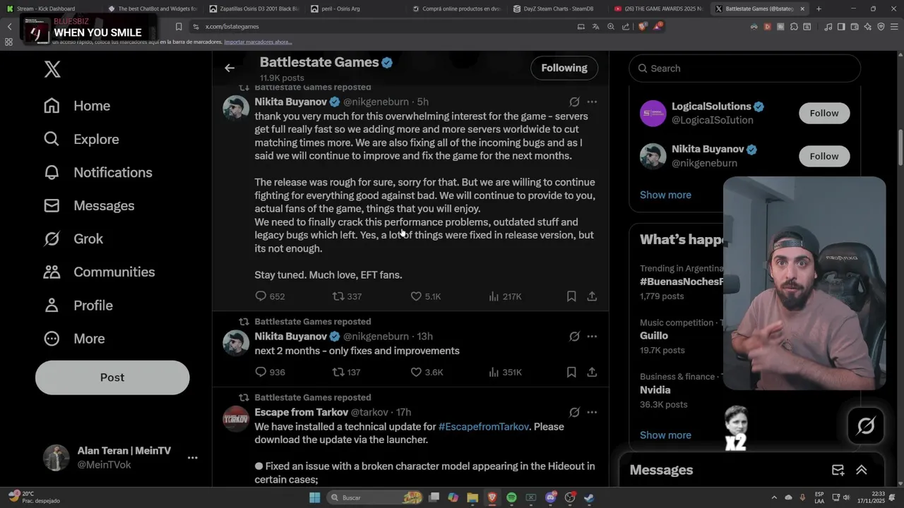Open the Escape from Tarkov avatar
Screen dimensions: 904x508
pyautogui.click(x=236, y=418)
